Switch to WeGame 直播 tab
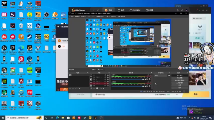The image size is (214, 120). click(149, 10)
